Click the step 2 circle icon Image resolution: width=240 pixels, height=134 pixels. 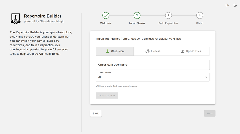click(137, 15)
